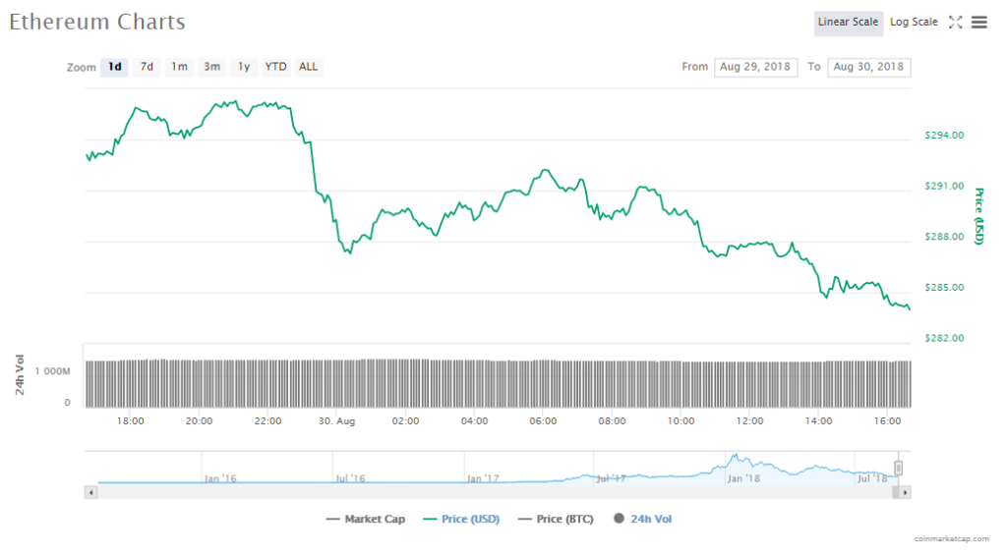This screenshot has height=555, width=1007.
Task: Click the From date field
Action: click(755, 67)
